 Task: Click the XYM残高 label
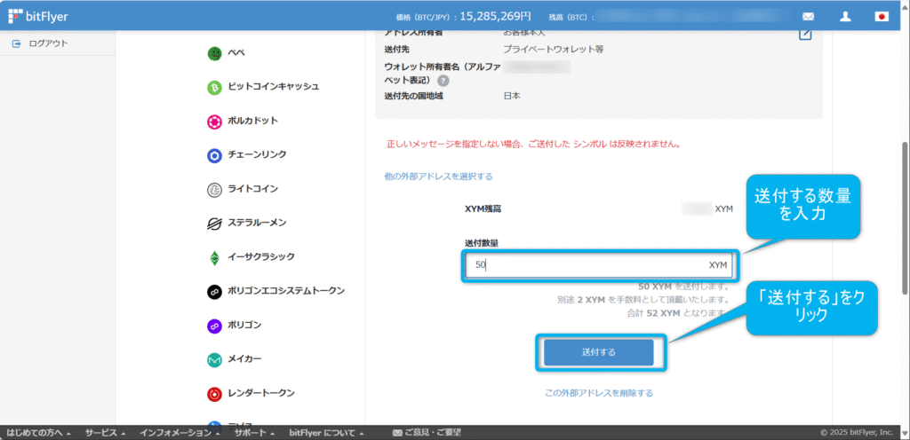click(x=483, y=209)
